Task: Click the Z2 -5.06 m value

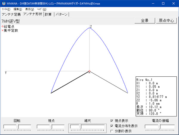Action: coord(155,100)
